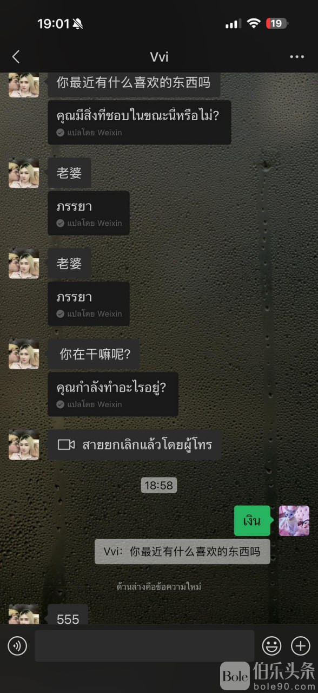The width and height of the screenshot is (318, 693).
Task: Open my own cat avatar thumbnail
Action: point(294,521)
